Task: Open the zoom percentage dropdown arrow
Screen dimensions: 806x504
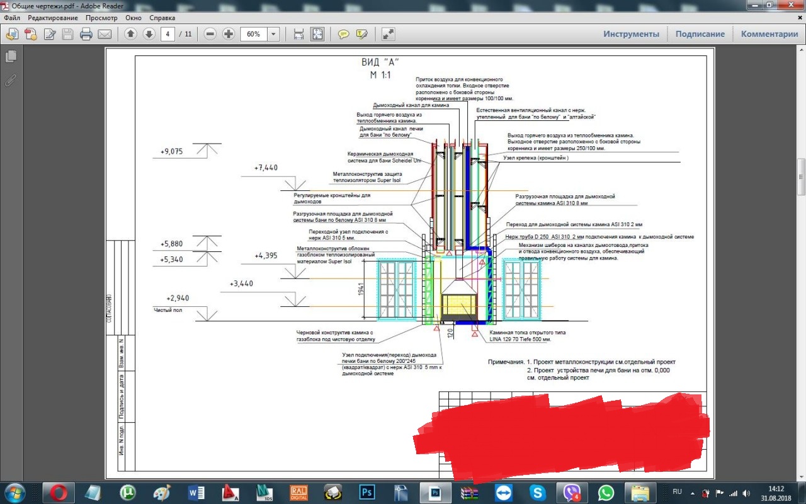Action: [273, 34]
